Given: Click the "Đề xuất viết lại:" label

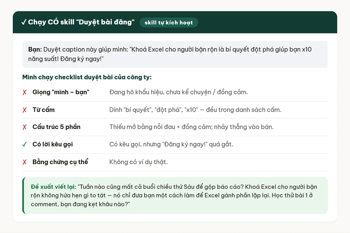Looking at the screenshot, I should tap(53, 187).
